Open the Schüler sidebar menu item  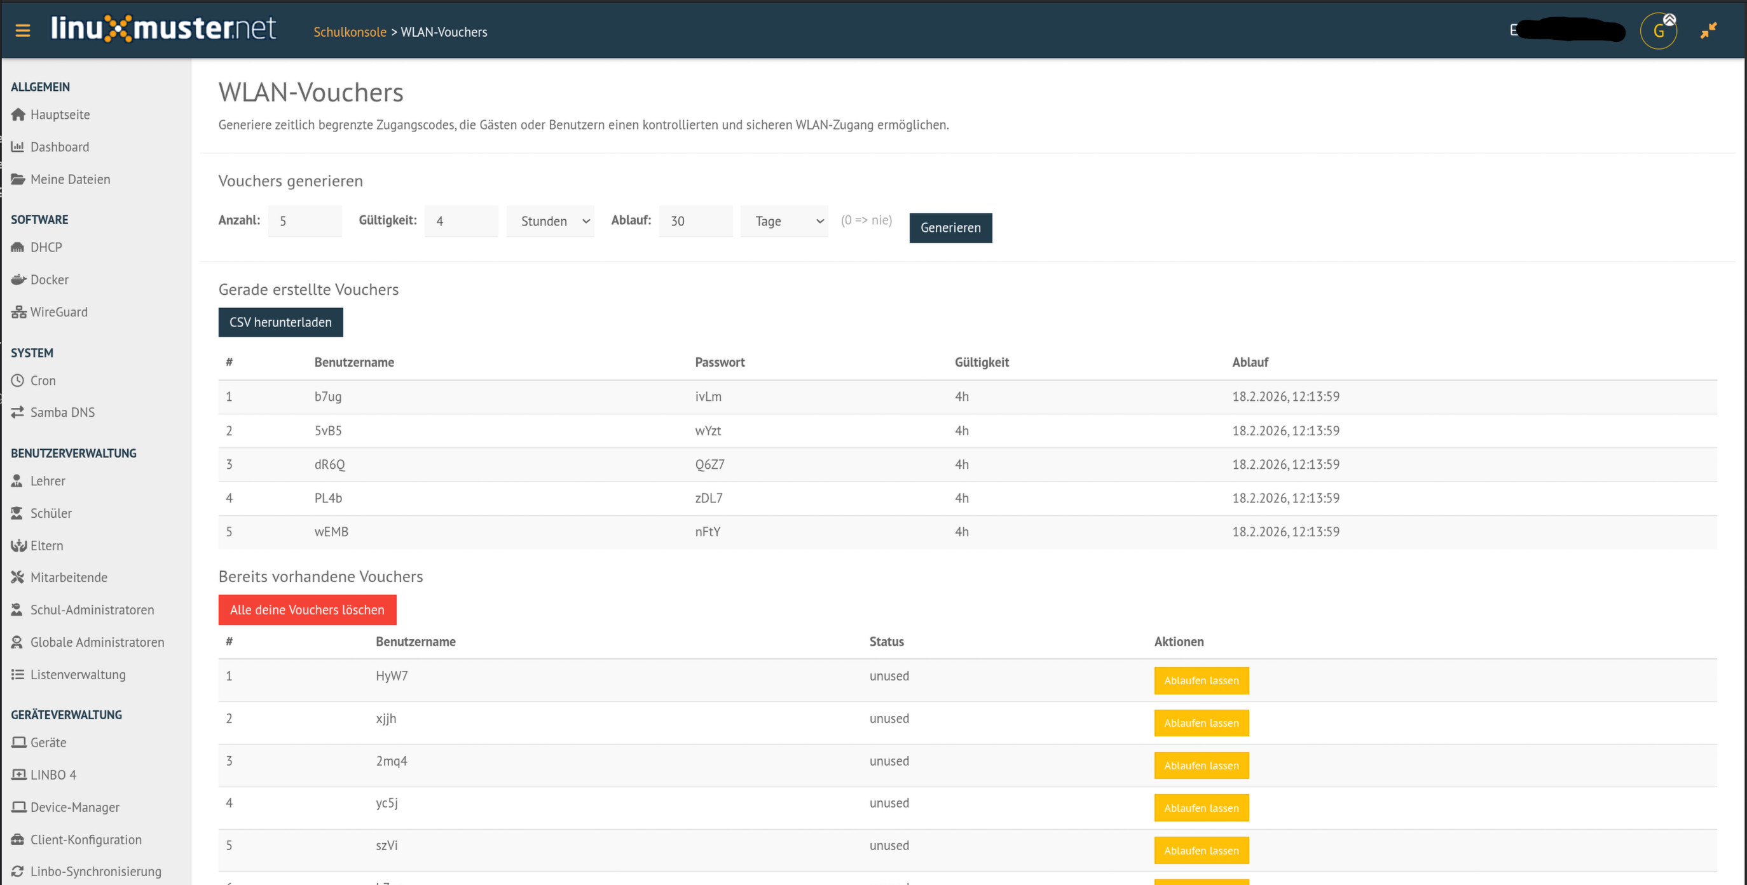click(x=51, y=513)
